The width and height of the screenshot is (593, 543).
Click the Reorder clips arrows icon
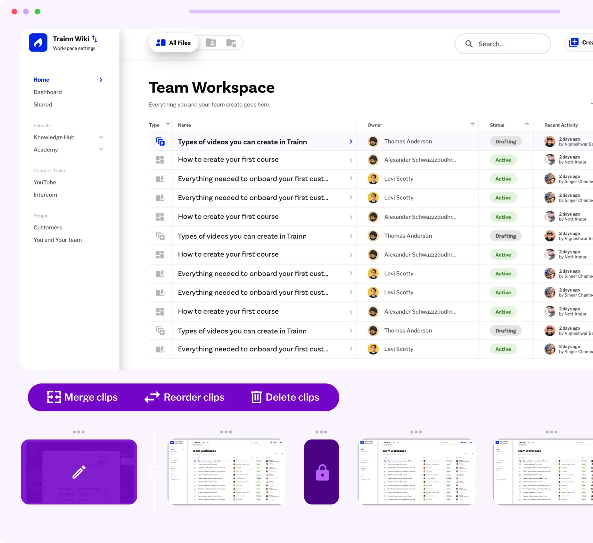tap(151, 397)
